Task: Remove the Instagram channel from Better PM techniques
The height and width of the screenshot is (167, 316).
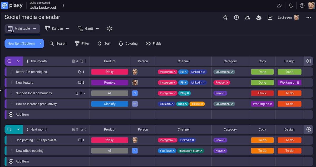Action: [x=175, y=72]
